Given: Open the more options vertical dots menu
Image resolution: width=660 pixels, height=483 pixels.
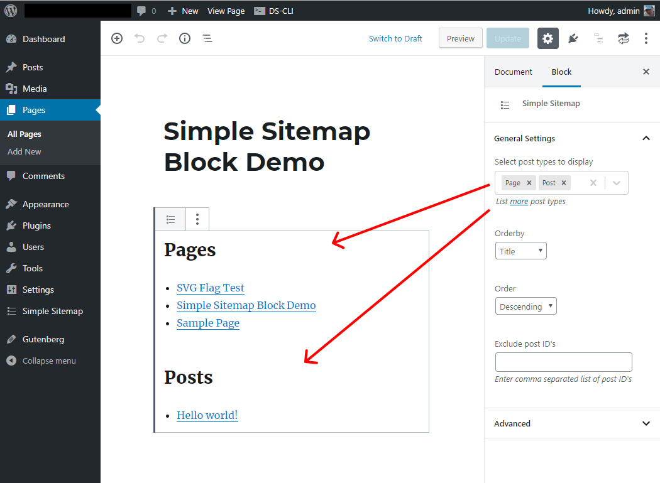Looking at the screenshot, I should [646, 38].
